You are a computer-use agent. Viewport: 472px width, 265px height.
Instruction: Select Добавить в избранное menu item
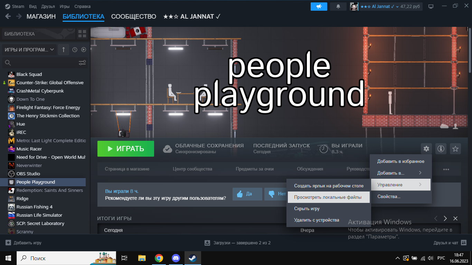pos(401,161)
